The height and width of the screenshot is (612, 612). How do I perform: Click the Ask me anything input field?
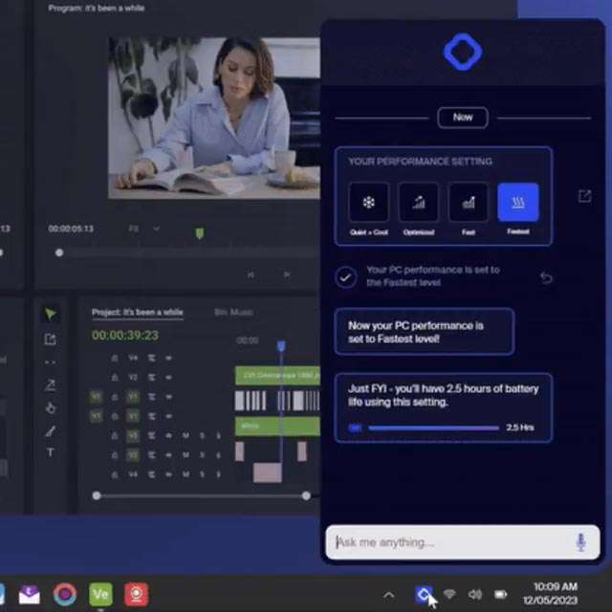click(463, 542)
